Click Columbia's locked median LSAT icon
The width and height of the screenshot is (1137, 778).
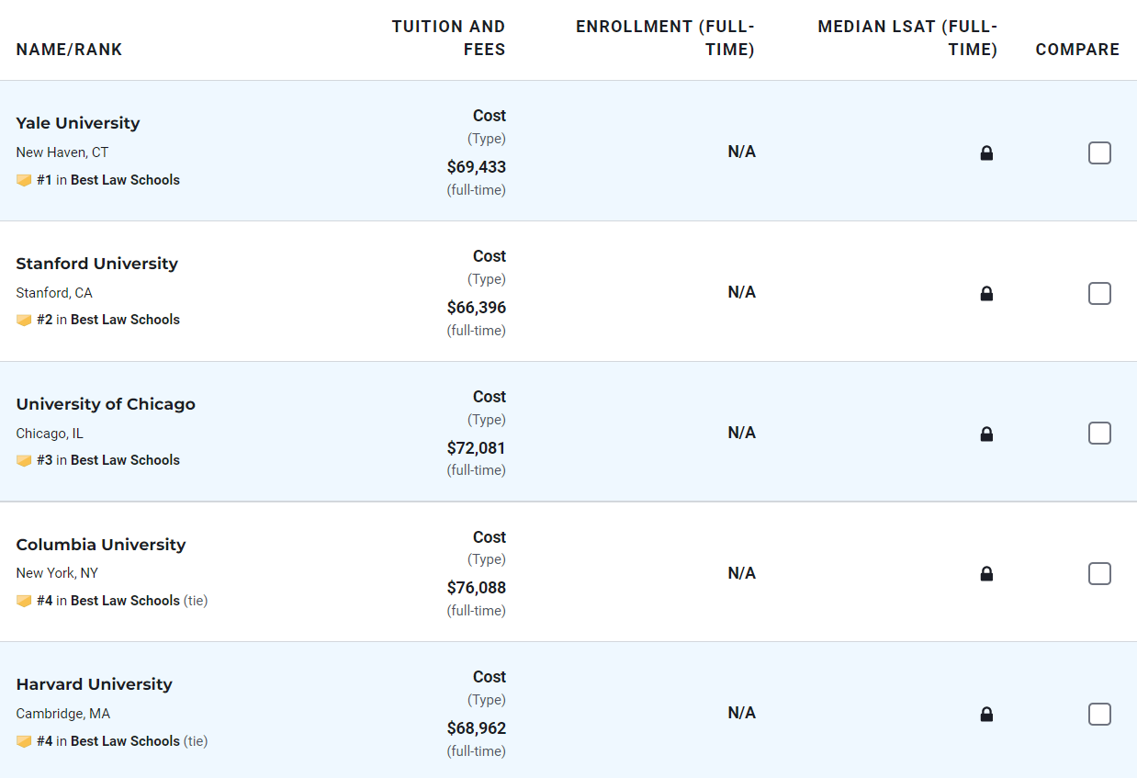tap(986, 574)
